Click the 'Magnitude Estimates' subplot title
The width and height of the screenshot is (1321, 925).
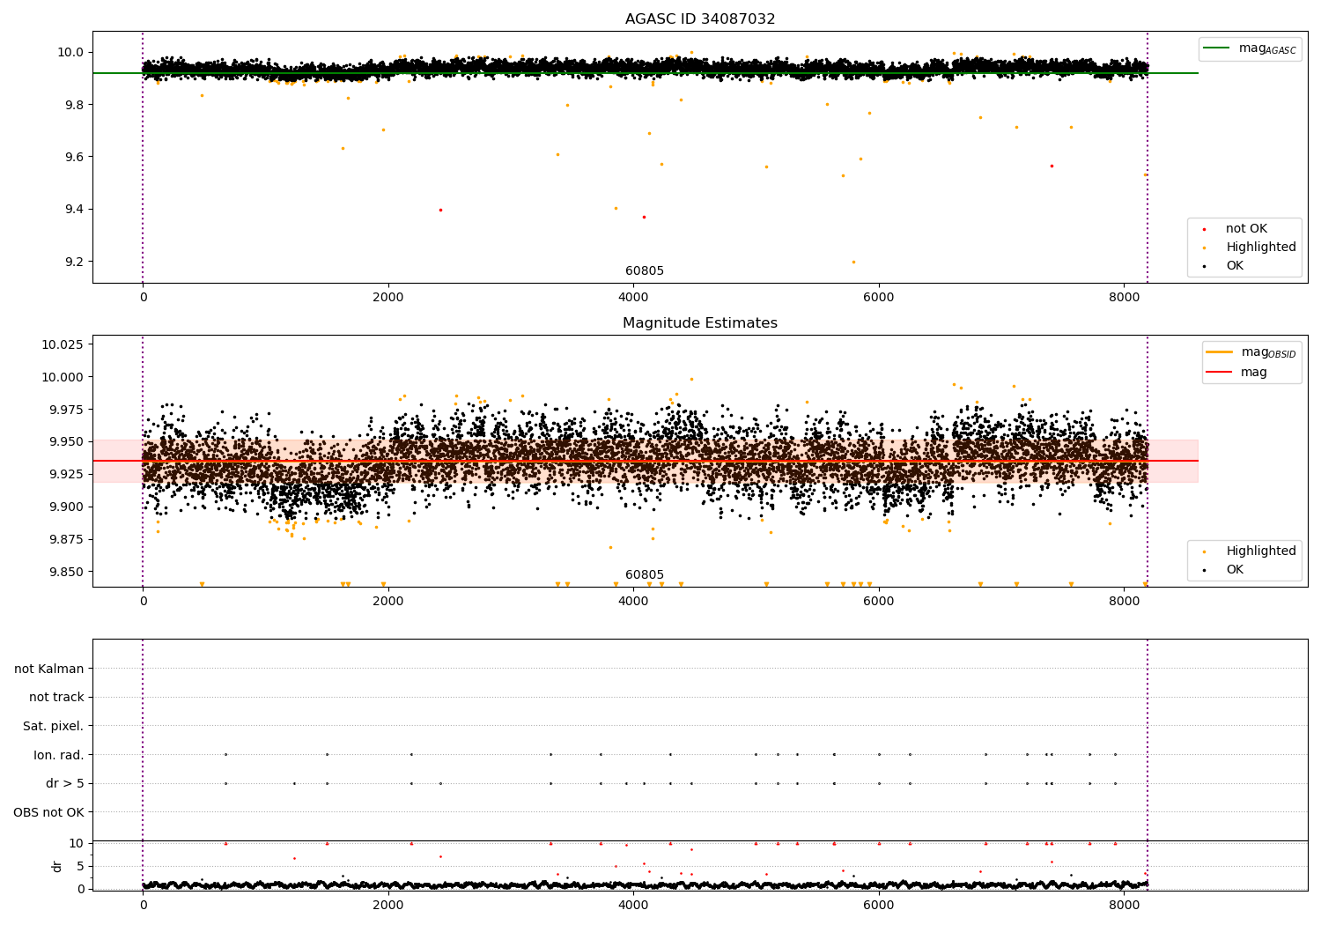pos(700,323)
